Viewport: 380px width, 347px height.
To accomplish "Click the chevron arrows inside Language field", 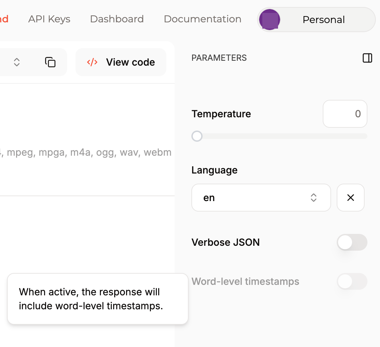I will tap(313, 198).
